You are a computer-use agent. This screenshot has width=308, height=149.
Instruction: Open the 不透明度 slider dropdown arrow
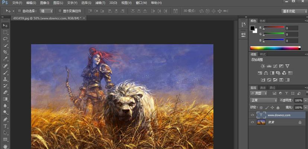click(306, 101)
